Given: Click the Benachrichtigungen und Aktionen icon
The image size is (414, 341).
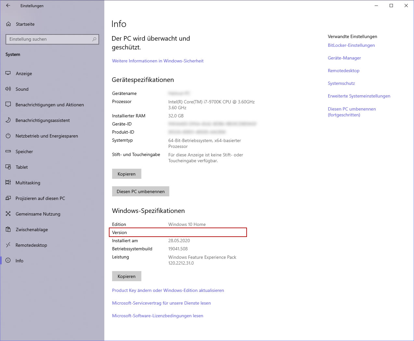Looking at the screenshot, I should coord(8,105).
